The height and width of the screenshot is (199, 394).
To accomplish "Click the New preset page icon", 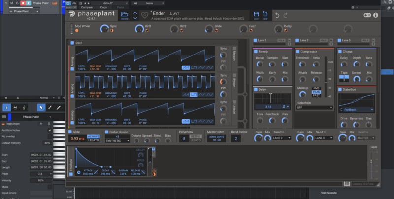I will 265,14.
